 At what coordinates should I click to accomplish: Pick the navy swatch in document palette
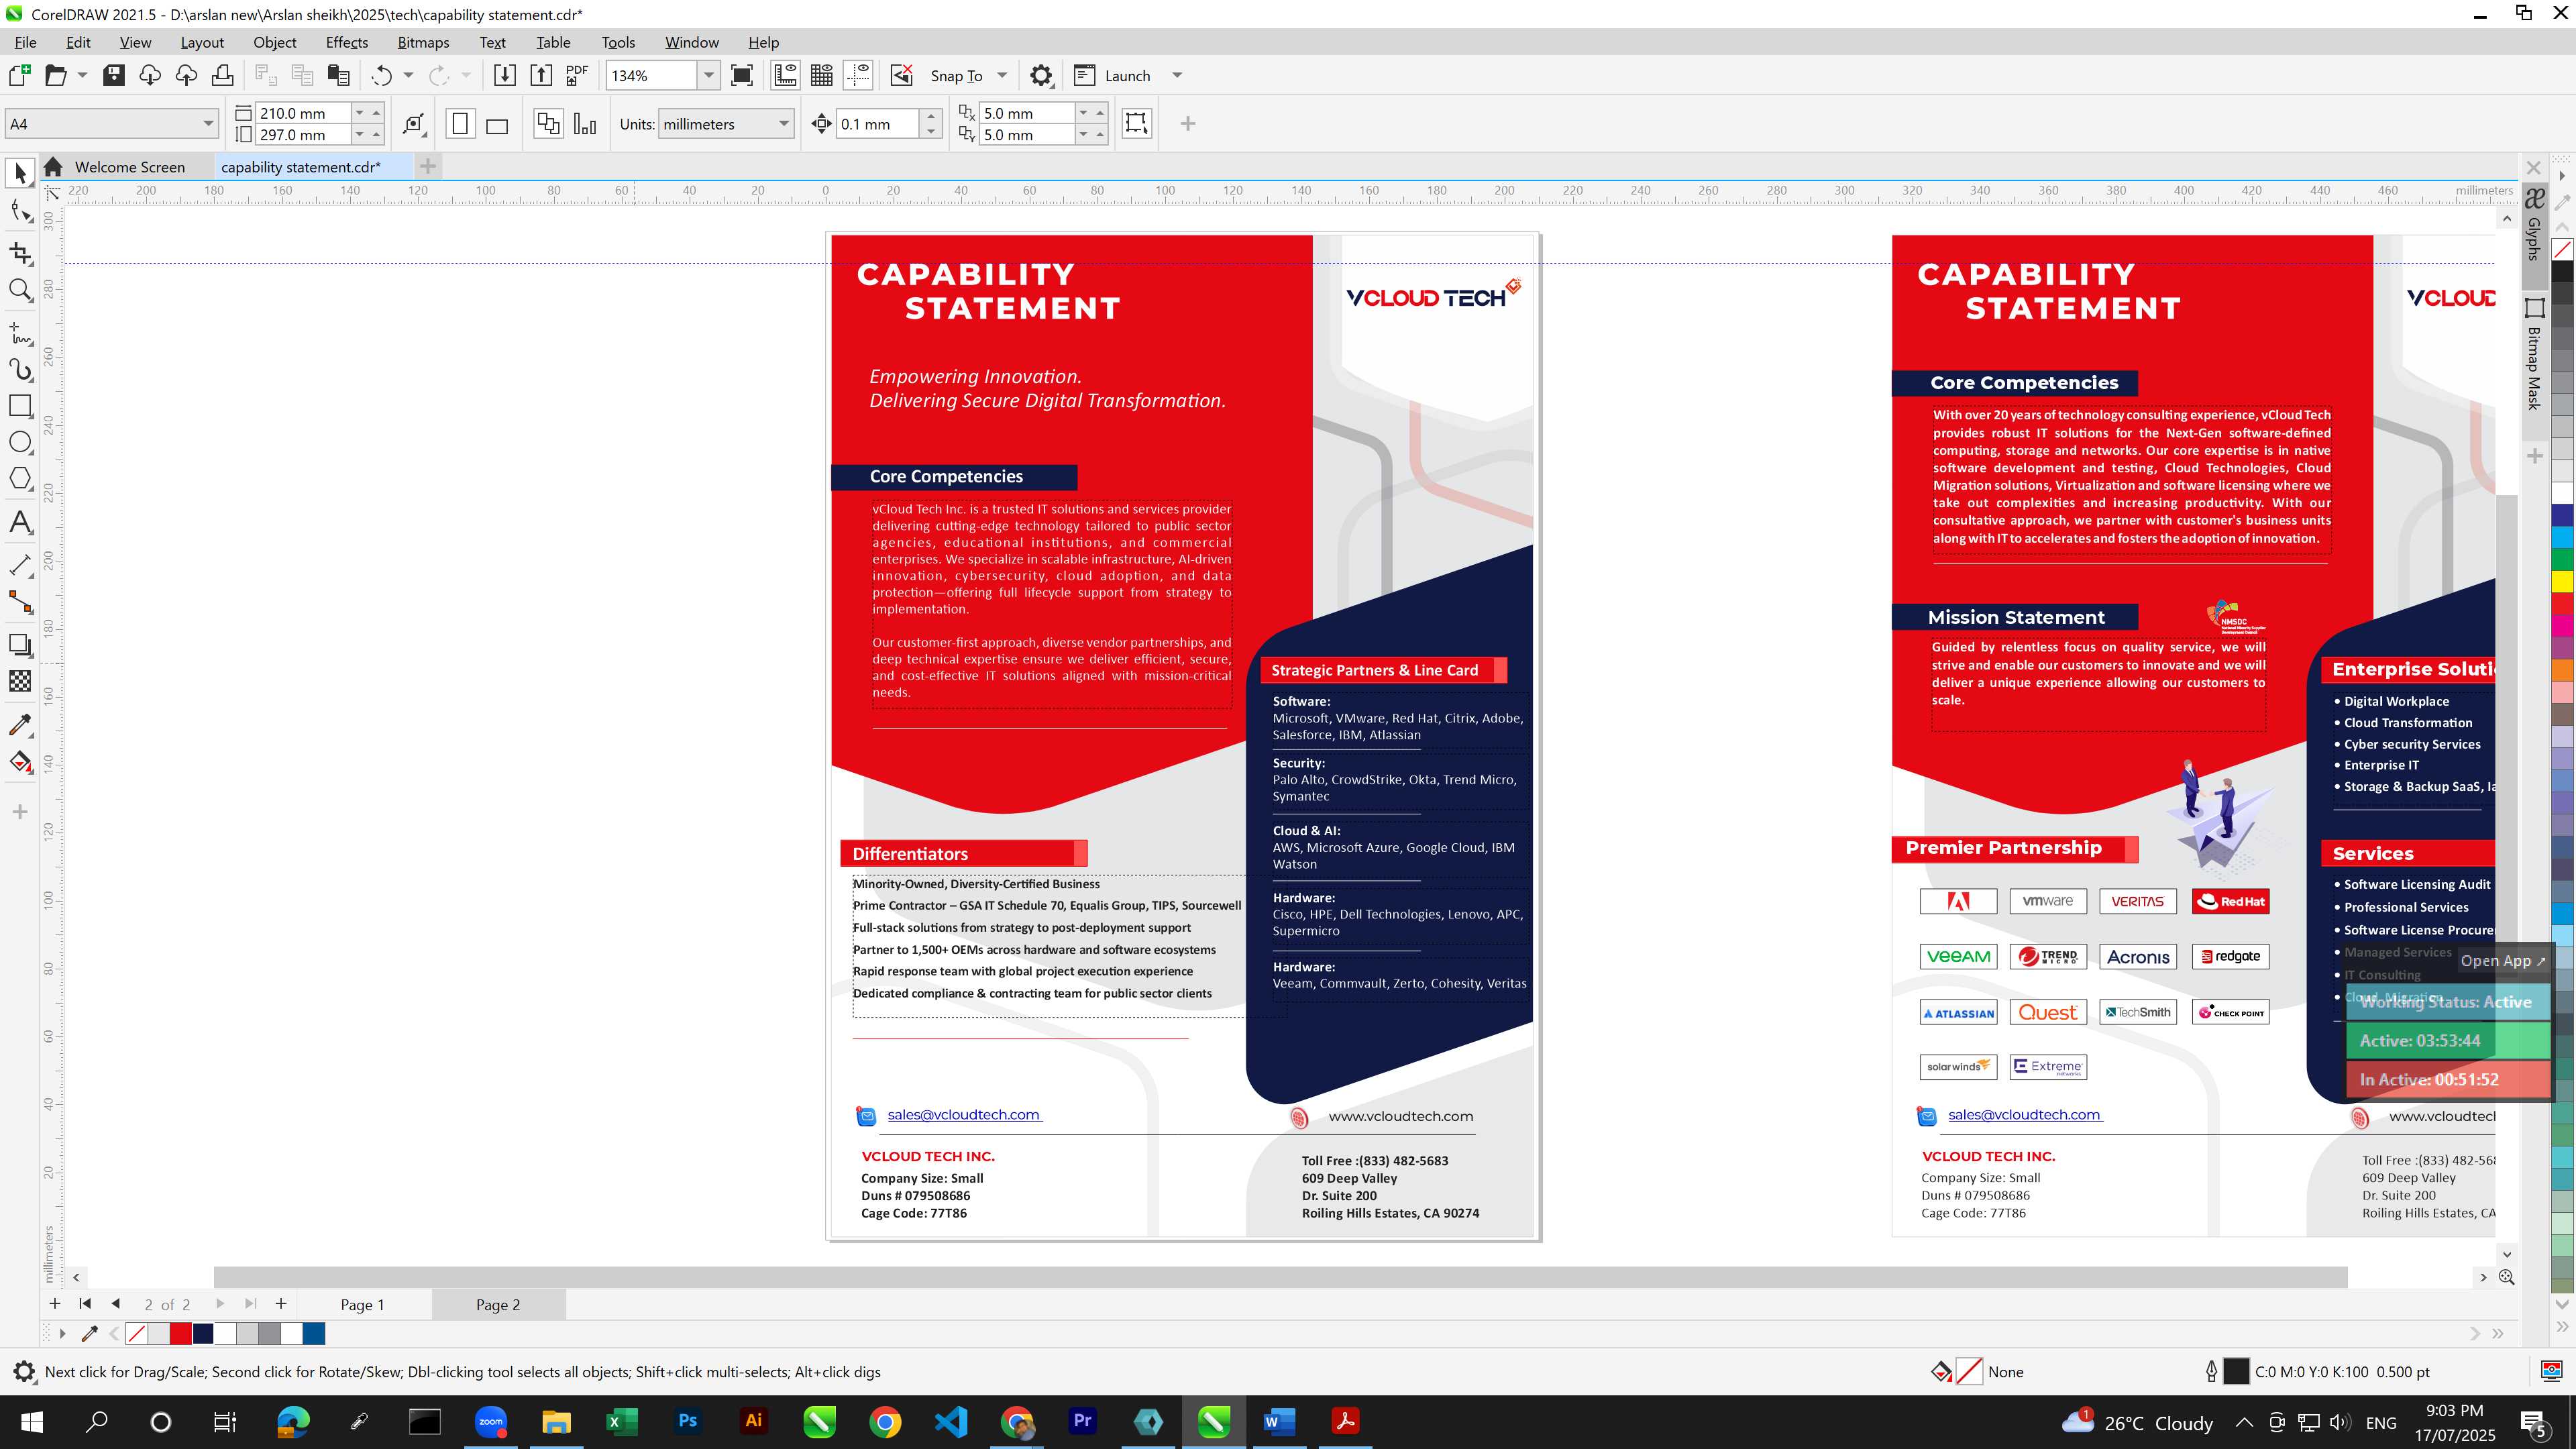203,1334
